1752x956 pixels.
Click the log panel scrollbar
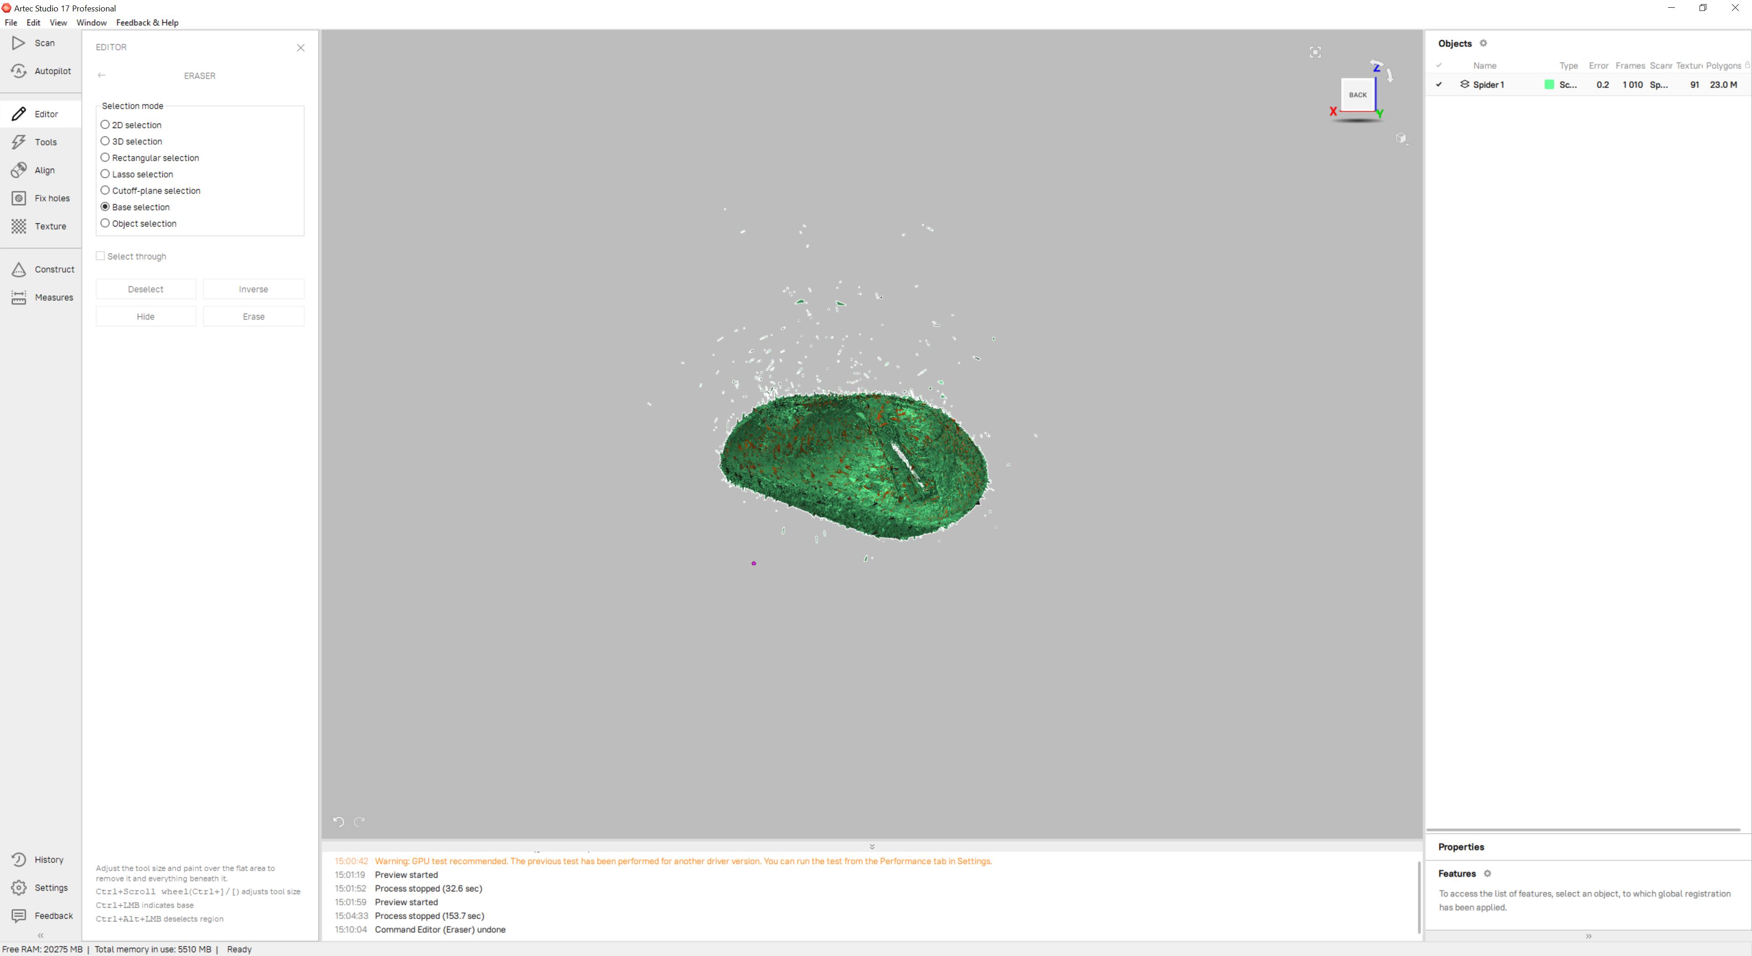[1419, 897]
